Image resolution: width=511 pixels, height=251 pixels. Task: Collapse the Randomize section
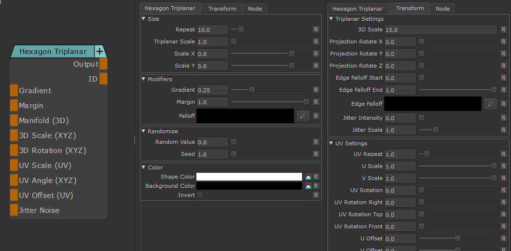[x=144, y=131]
